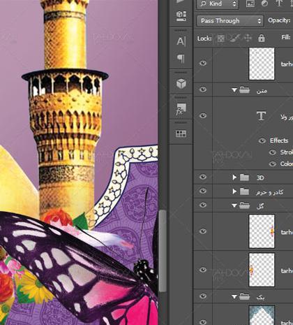Open the Kind filter dropdown
The width and height of the screenshot is (293, 325).
pos(218,3)
